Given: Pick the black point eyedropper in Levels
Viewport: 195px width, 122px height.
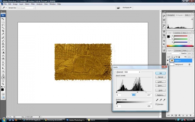Looking at the screenshot, I should pos(157,100).
